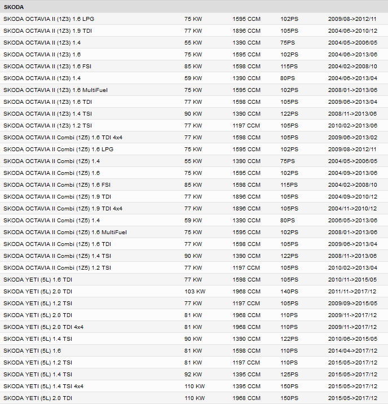Click date range 2004/06->2013/04
Screen dimensions: 388x404
(x=352, y=78)
